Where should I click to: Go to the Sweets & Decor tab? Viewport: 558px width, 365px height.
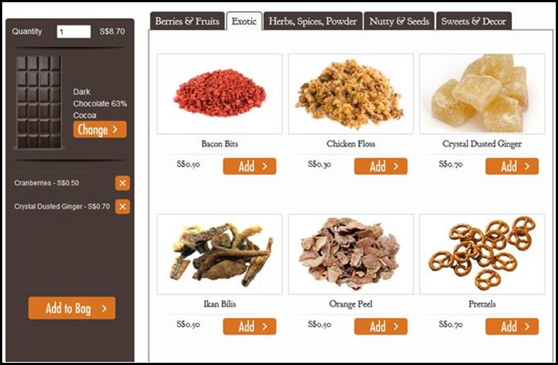pos(474,21)
